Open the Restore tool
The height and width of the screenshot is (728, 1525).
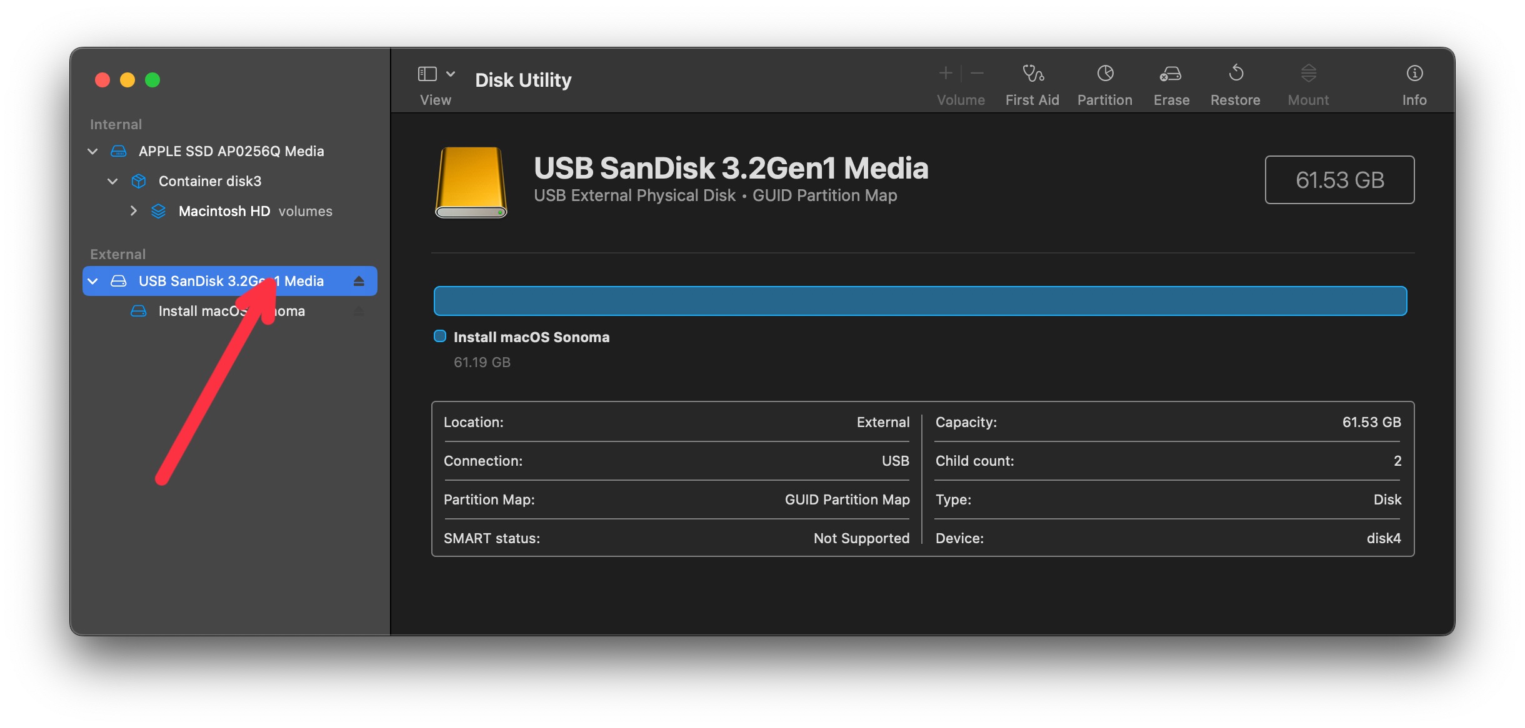[x=1236, y=81]
